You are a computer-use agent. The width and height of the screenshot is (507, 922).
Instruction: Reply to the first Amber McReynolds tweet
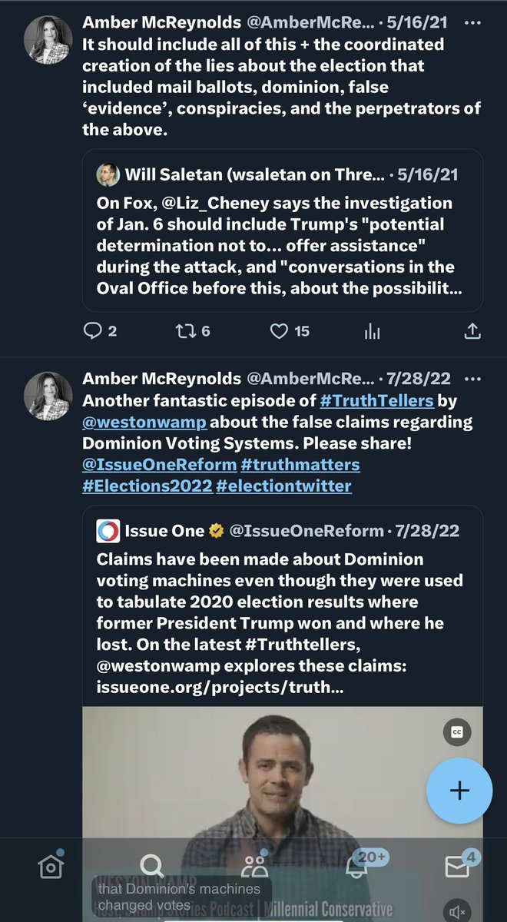[x=92, y=331]
